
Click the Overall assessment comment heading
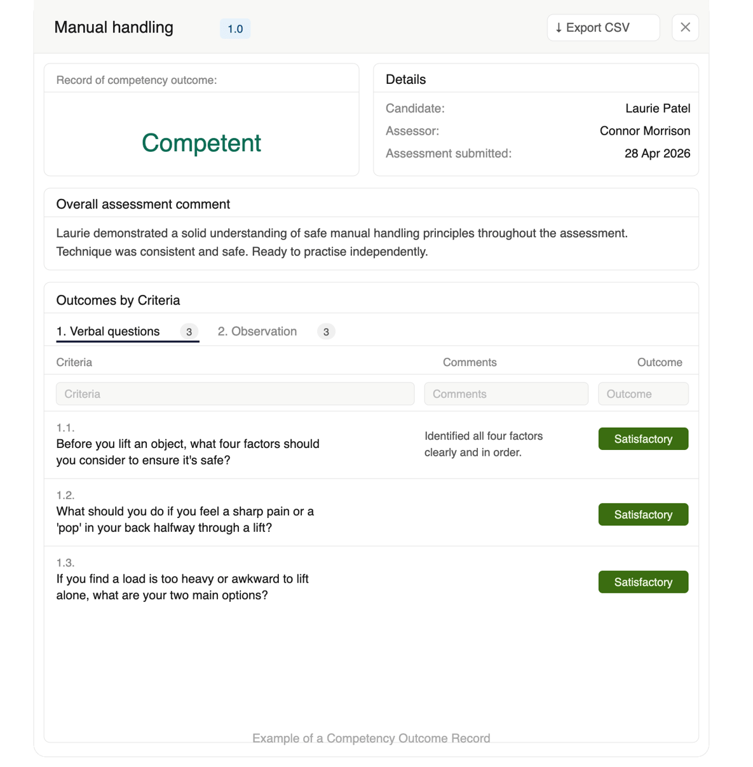[143, 204]
